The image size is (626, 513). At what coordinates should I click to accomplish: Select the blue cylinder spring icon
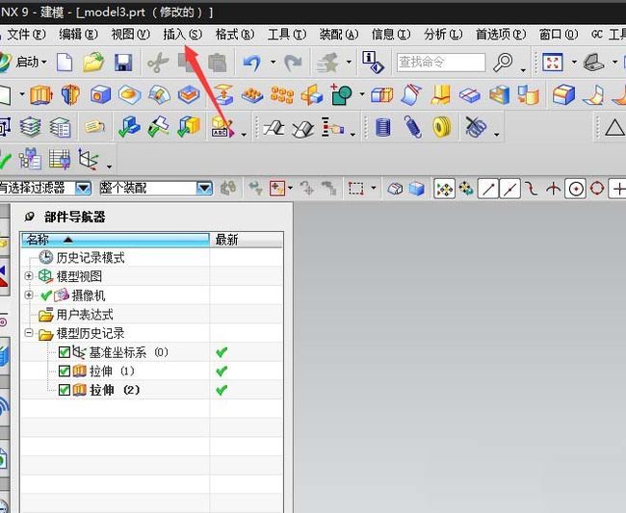point(382,128)
